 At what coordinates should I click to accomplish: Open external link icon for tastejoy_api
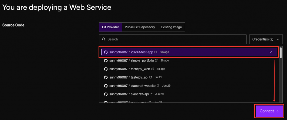[x=151, y=77]
